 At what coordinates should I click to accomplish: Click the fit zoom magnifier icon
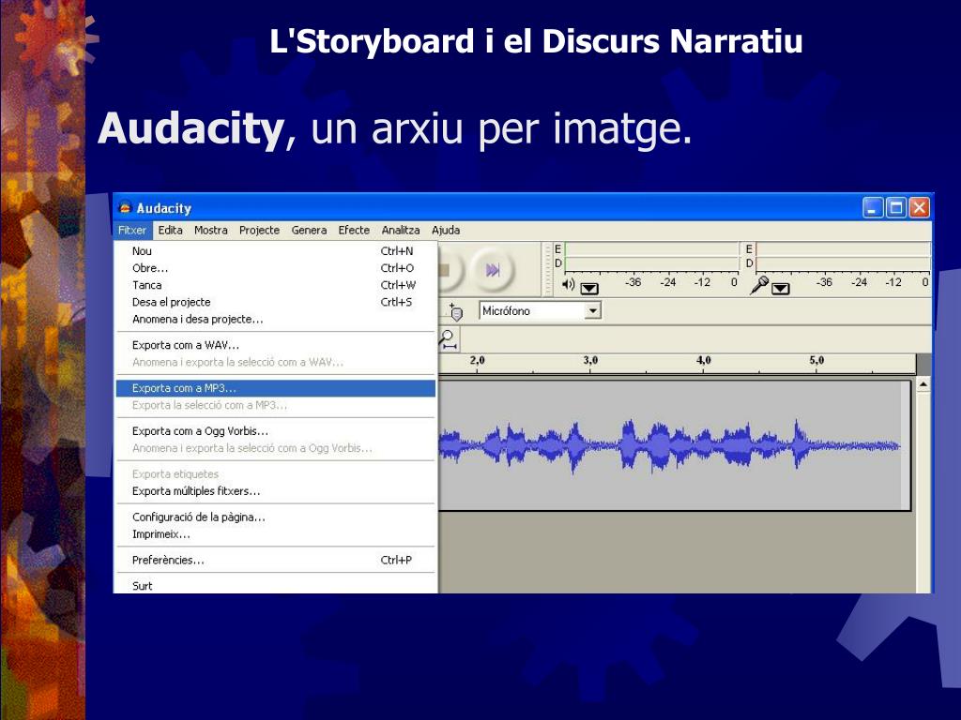448,339
